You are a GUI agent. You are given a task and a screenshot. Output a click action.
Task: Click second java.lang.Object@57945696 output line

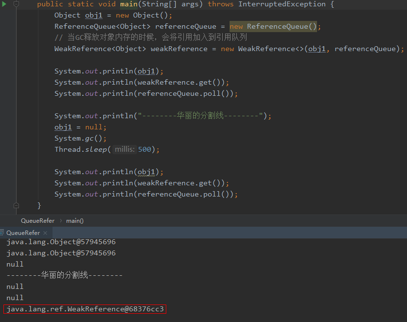(61, 253)
